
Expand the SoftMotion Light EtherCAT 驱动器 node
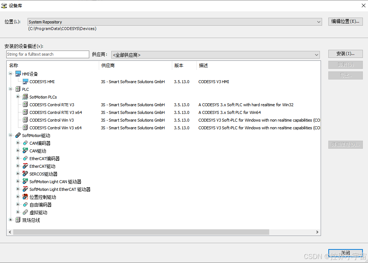(x=18, y=189)
